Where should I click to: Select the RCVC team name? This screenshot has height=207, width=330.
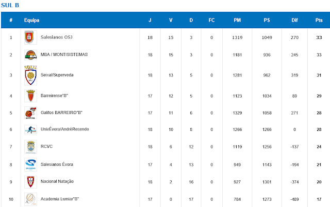coord(46,146)
